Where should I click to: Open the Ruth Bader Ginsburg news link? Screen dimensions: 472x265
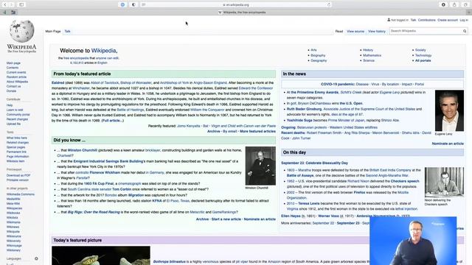304,109
